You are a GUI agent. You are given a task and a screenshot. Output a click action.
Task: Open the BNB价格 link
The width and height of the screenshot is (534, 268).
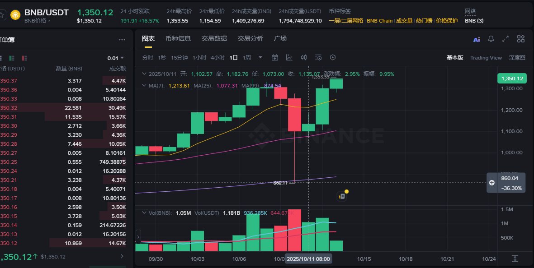click(x=37, y=21)
